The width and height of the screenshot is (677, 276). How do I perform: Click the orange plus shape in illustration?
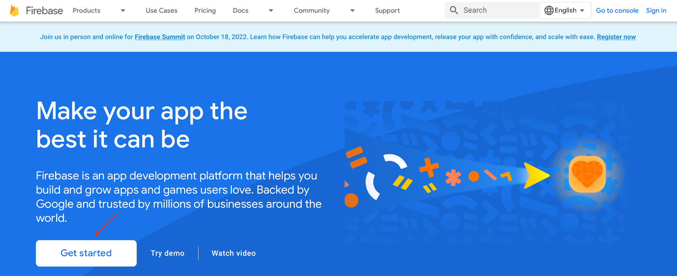coord(429,168)
